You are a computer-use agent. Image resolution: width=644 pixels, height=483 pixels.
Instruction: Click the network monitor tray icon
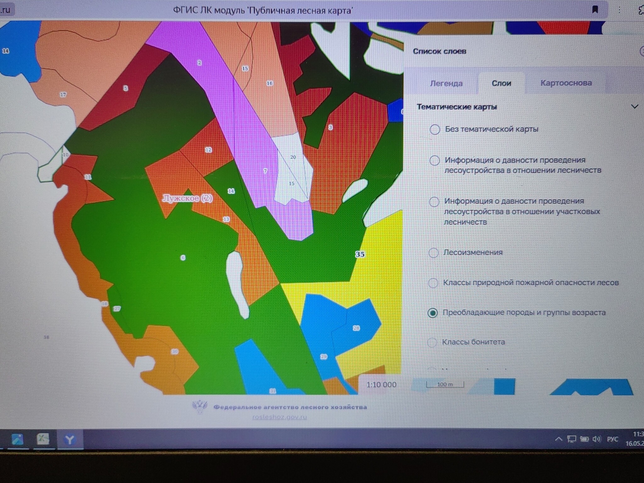tap(571, 439)
